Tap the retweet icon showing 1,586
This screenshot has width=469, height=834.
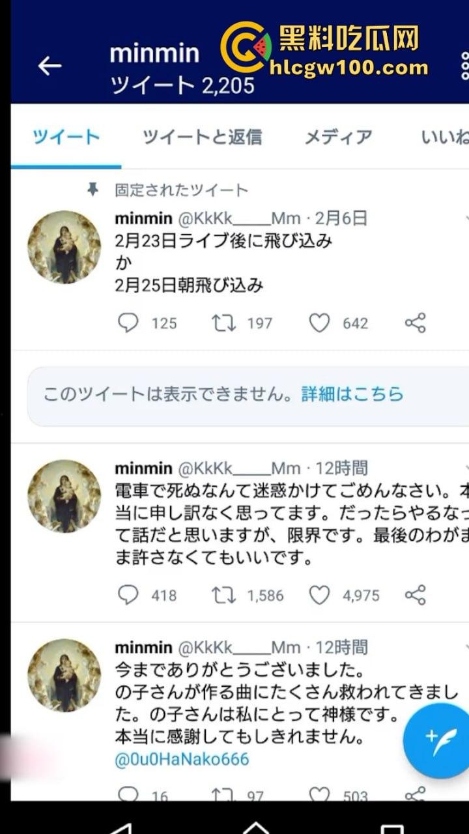coord(226,595)
